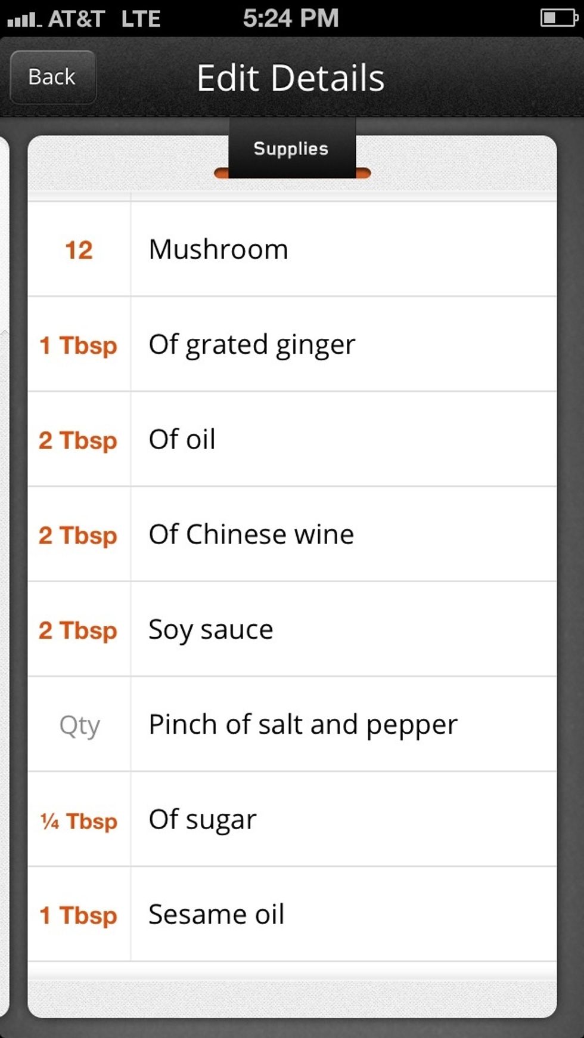Image resolution: width=584 pixels, height=1038 pixels.
Task: Change quantity for Chinese wine
Action: pos(79,535)
